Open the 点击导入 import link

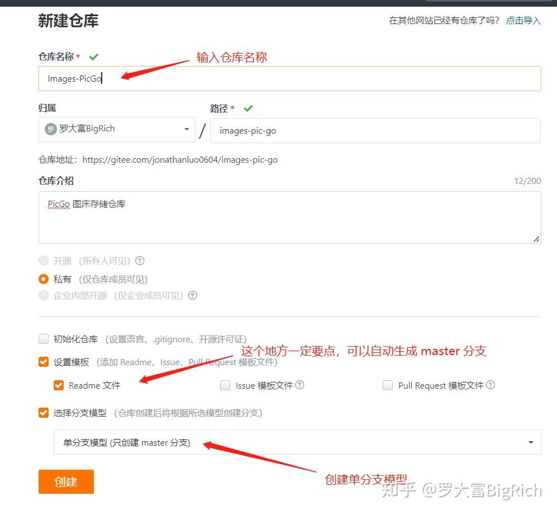[523, 20]
